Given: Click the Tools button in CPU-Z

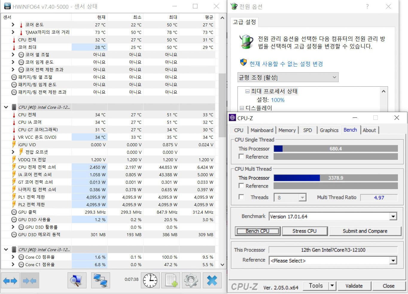Looking at the screenshot, I should click(316, 286).
